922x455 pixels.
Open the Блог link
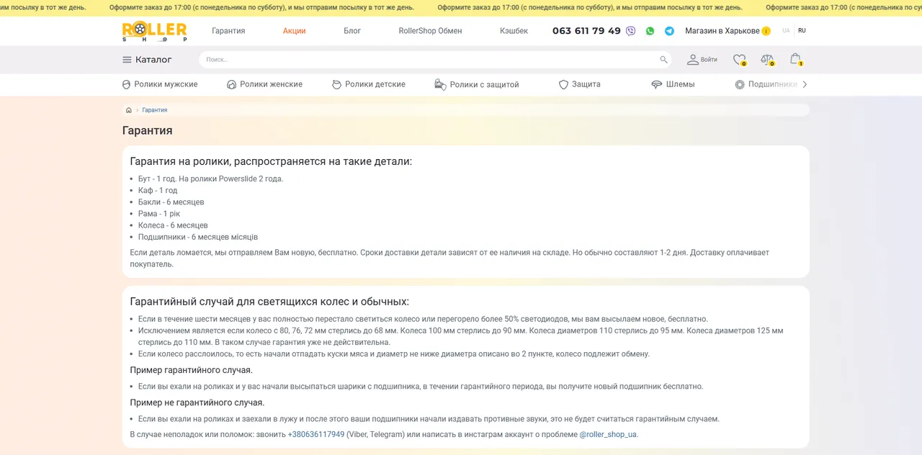click(x=352, y=31)
